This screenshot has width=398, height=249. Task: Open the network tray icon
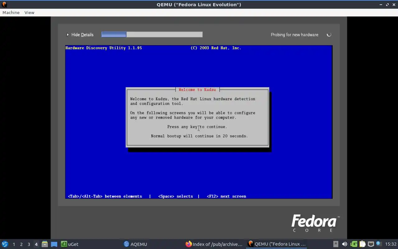pyautogui.click(x=371, y=244)
